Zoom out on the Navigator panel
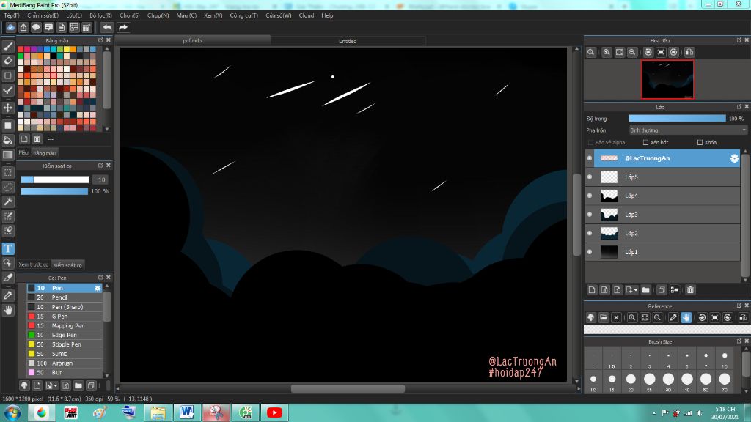751x422 pixels. [x=632, y=52]
